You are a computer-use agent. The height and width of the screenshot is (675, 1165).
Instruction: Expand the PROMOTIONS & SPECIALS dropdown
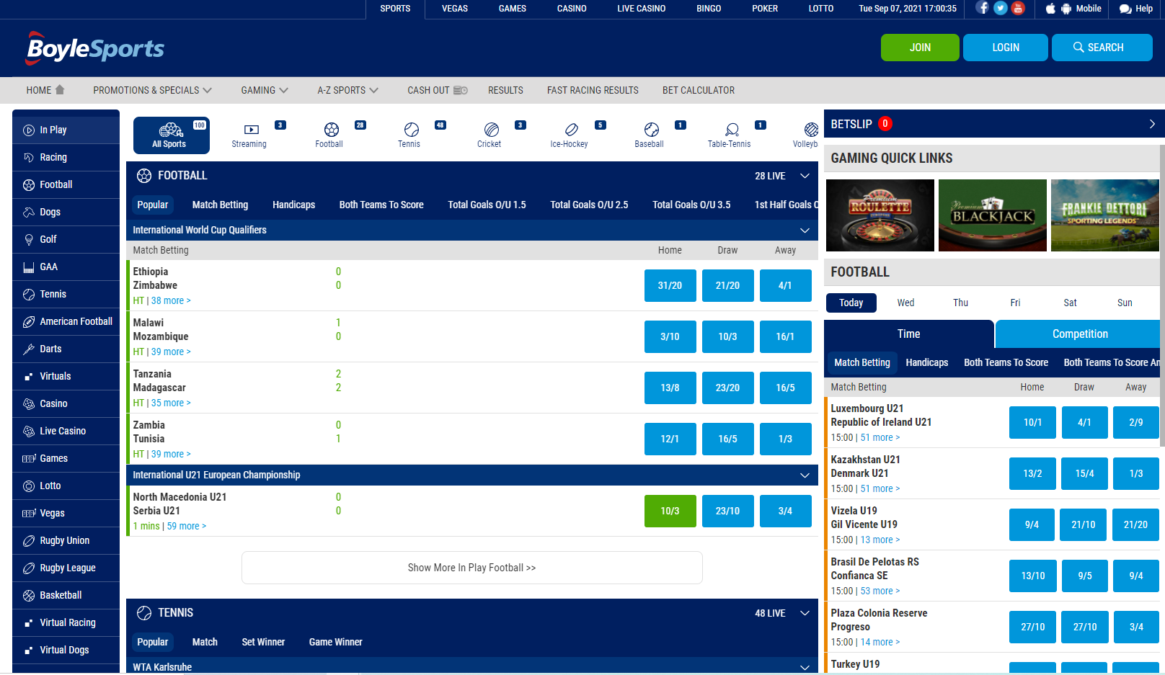[x=152, y=90]
